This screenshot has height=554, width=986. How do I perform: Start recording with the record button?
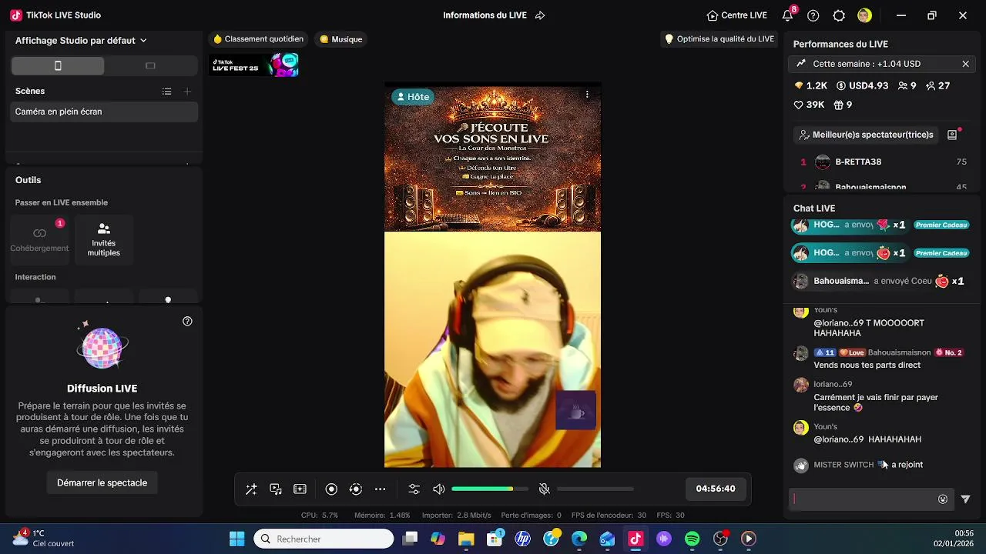point(331,489)
